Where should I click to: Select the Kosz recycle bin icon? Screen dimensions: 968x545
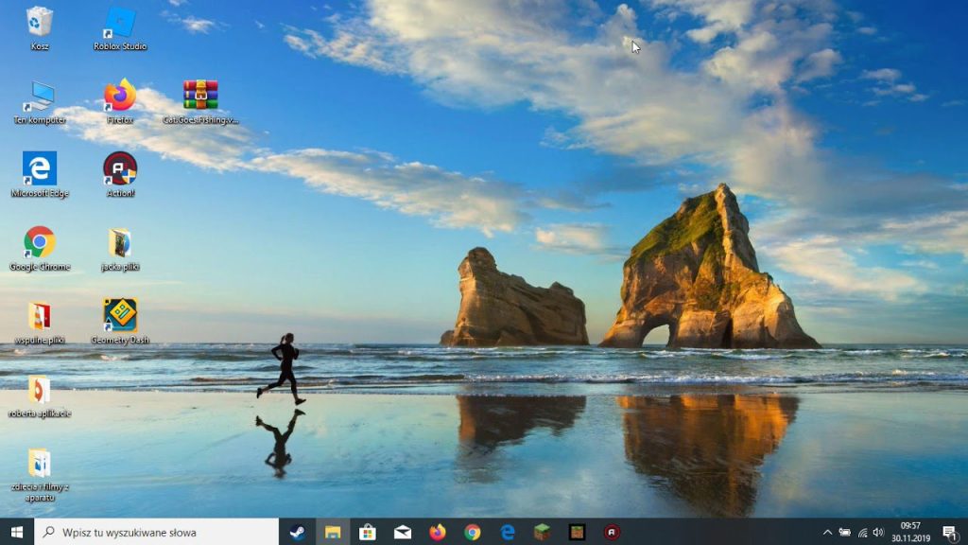tap(40, 22)
